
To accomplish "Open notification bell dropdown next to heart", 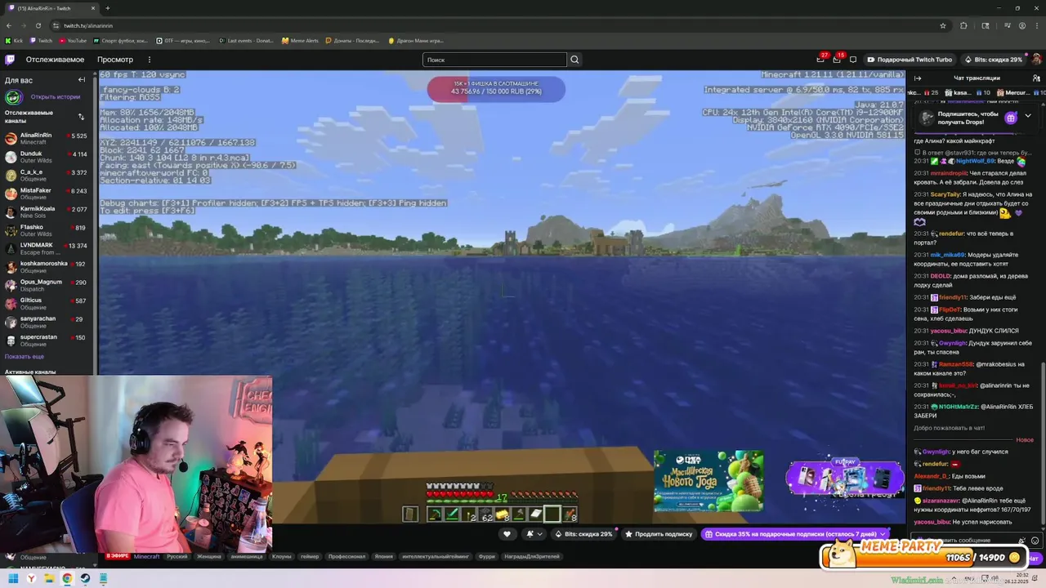I will tap(534, 534).
